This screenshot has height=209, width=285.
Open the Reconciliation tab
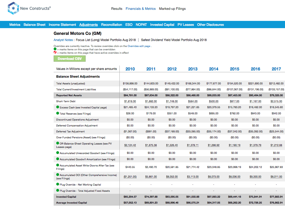pos(112,25)
